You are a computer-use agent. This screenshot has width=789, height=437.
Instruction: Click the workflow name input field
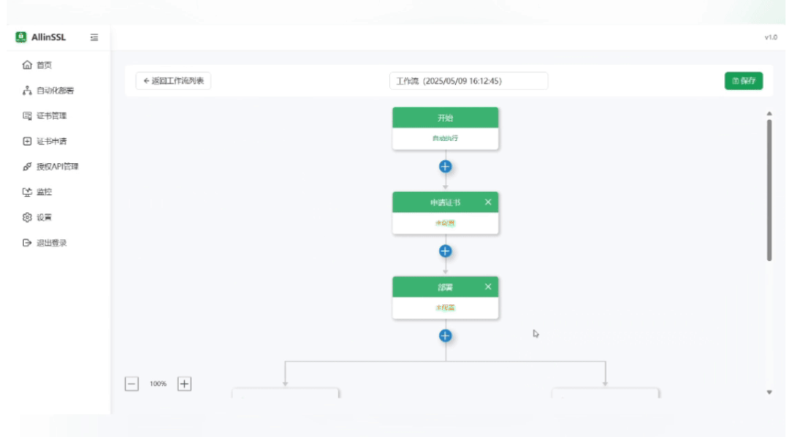[468, 81]
